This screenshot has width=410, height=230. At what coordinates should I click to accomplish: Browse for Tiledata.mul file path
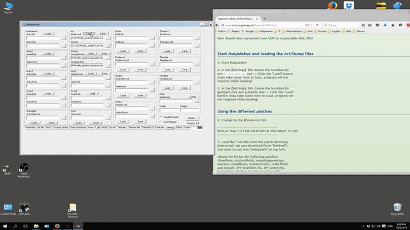point(197,64)
